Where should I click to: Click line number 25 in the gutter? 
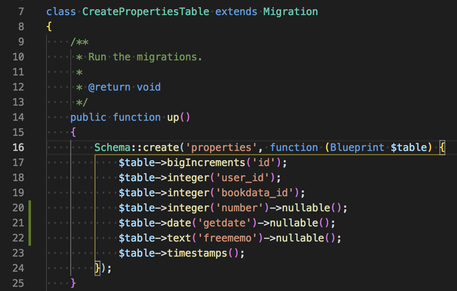pyautogui.click(x=18, y=283)
